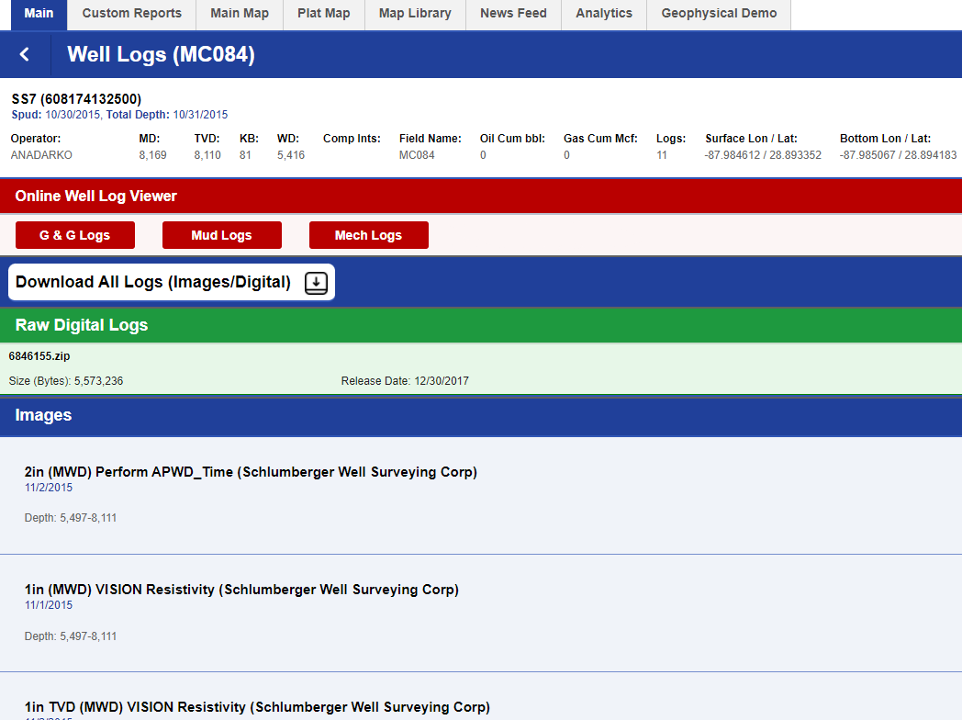Open the Custom Reports tab
Screen dimensions: 962x720
[x=131, y=14]
